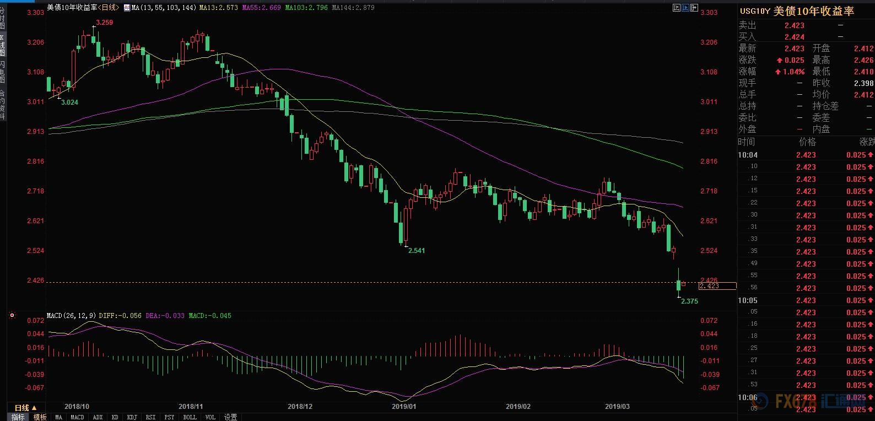
Task: Click the 最低 low value 2.410
Action: 863,72
